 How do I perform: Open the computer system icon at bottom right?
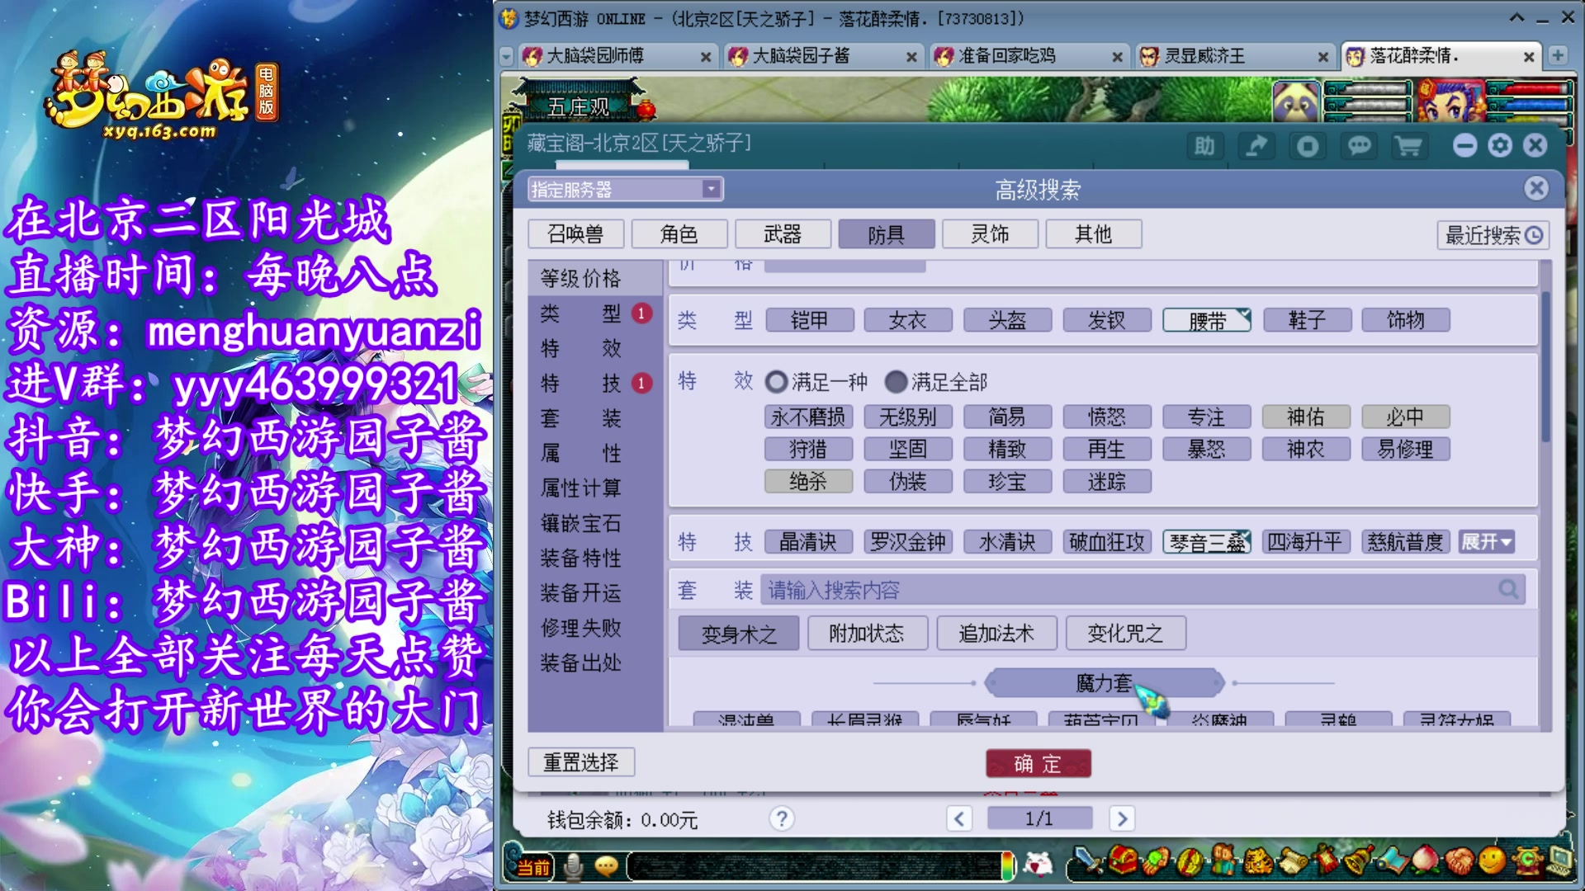point(1559,862)
